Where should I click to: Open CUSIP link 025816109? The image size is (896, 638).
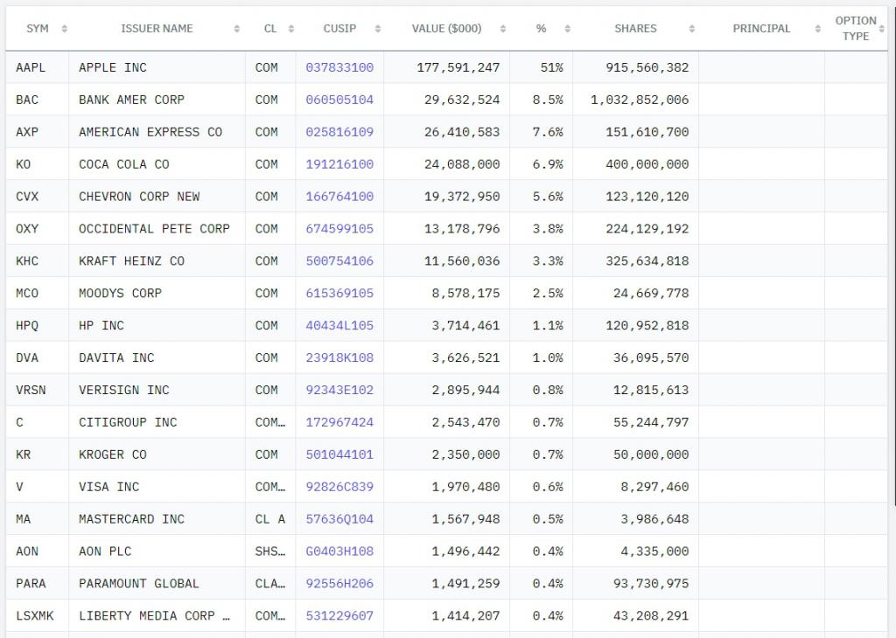[339, 132]
